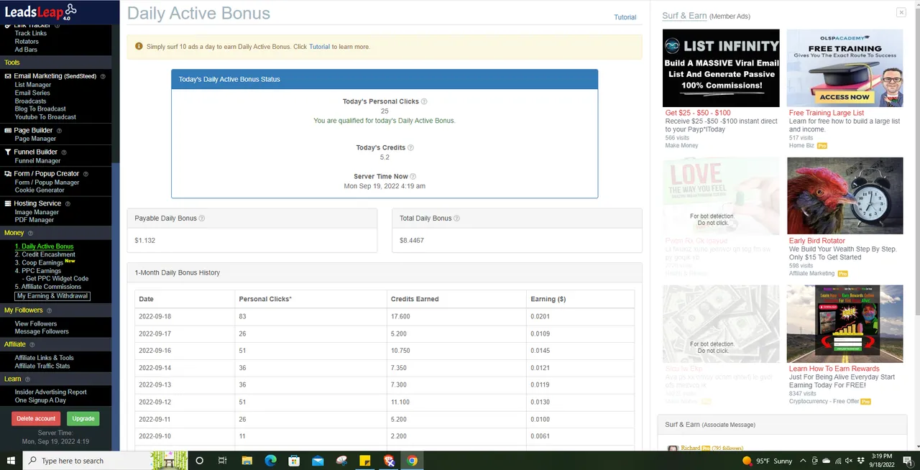Click the rooster and clock ad image
Viewport: 920px width, 470px height.
point(845,196)
